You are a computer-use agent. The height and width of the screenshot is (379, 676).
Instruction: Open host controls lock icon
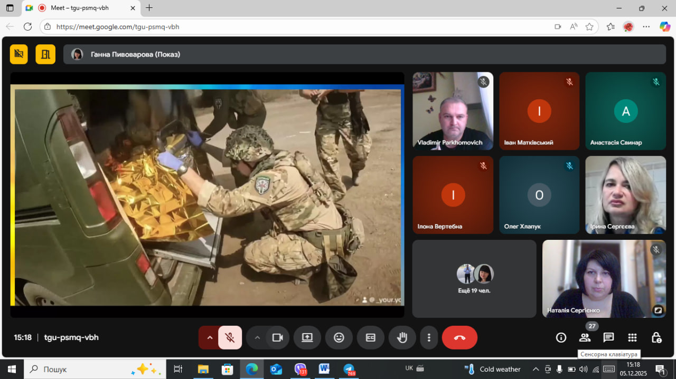[x=656, y=337]
